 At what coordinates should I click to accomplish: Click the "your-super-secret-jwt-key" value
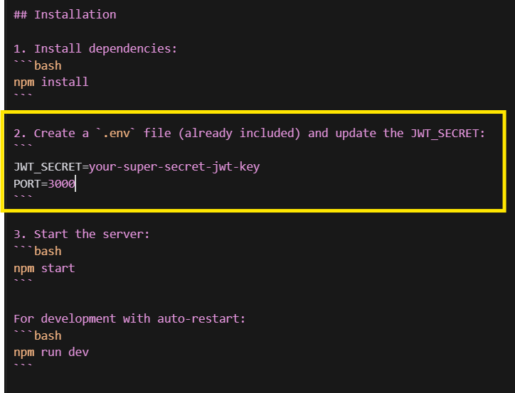(x=174, y=167)
